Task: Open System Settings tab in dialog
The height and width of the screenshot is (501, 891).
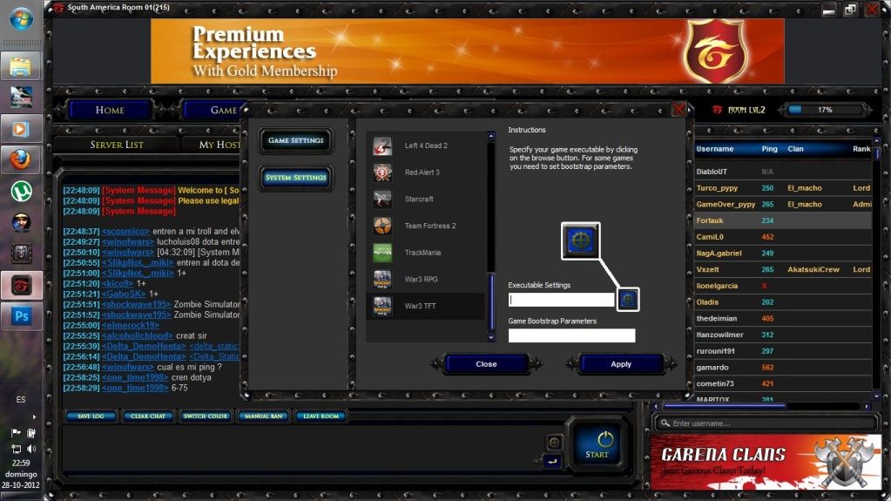Action: pos(295,178)
